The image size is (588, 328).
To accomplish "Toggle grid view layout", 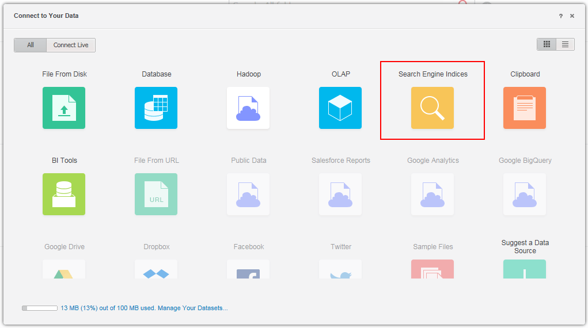I will [x=547, y=44].
